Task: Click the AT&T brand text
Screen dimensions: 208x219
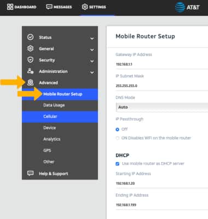Action: coord(193,8)
